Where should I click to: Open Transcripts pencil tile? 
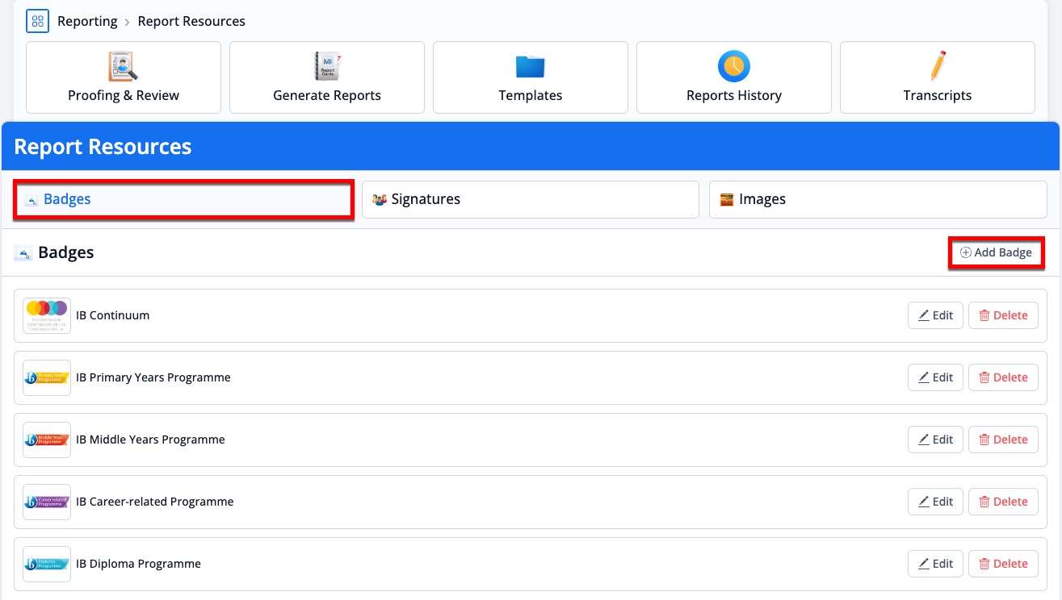click(938, 77)
